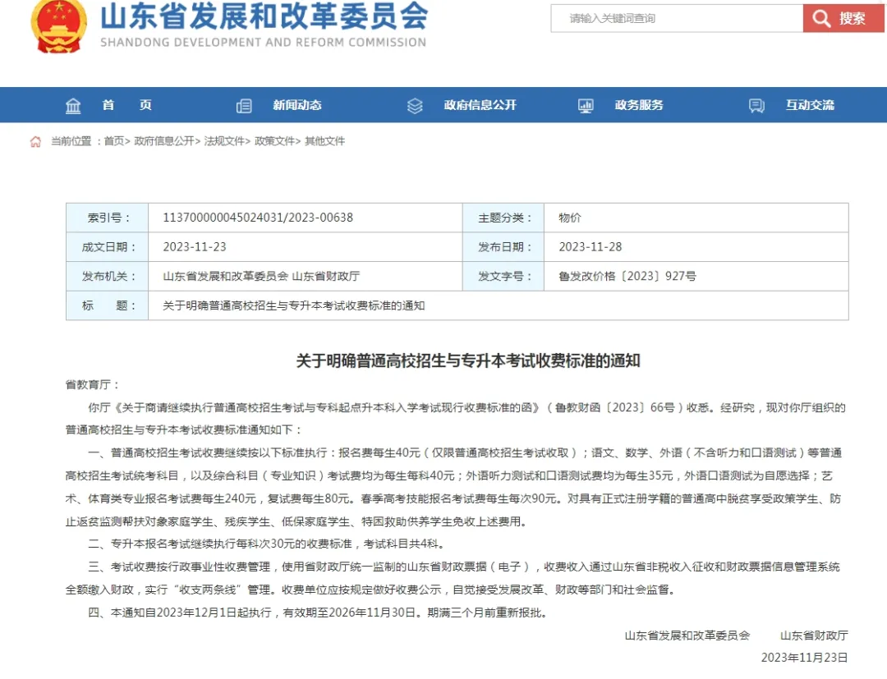The image size is (887, 679).
Task: Select the 发布机关 value cell
Action: [x=306, y=277]
